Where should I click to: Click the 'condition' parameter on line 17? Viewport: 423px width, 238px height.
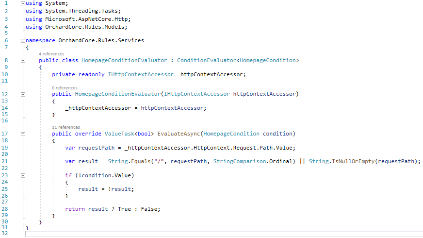277,134
